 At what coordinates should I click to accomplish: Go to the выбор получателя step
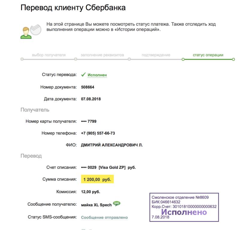(49, 55)
